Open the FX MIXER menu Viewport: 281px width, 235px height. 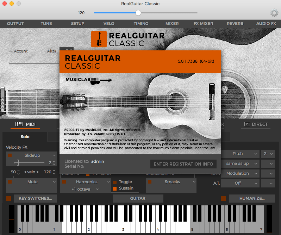click(204, 24)
